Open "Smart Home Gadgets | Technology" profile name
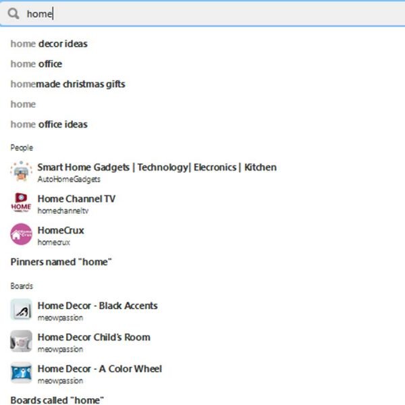 [157, 167]
